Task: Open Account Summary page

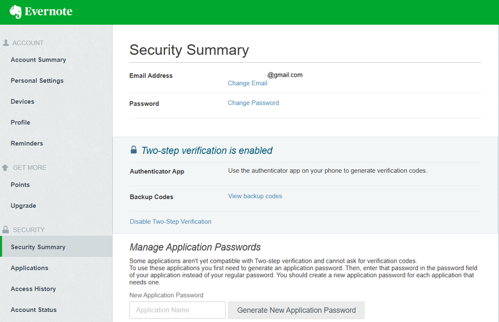Action: coord(38,60)
